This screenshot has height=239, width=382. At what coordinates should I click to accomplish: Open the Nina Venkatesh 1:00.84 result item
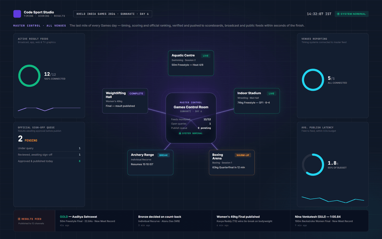pyautogui.click(x=329, y=221)
